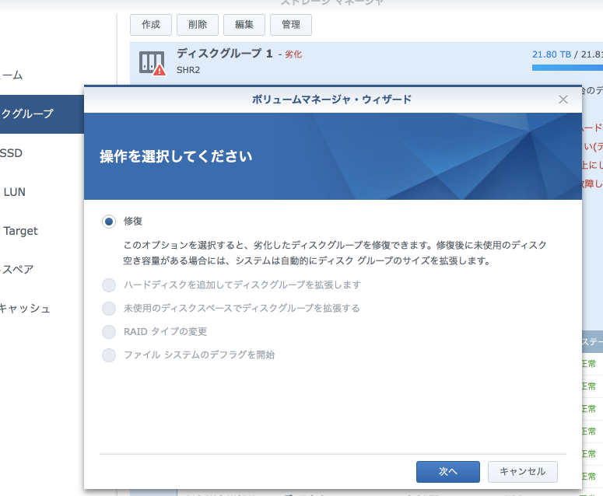Click the 作成 toolbar button
The width and height of the screenshot is (603, 496).
(x=151, y=25)
